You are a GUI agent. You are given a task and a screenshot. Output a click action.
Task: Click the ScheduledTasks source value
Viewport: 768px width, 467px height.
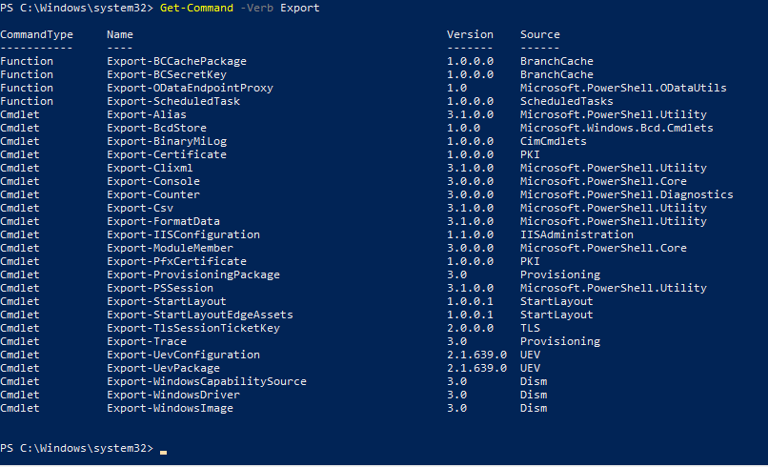pos(567,101)
